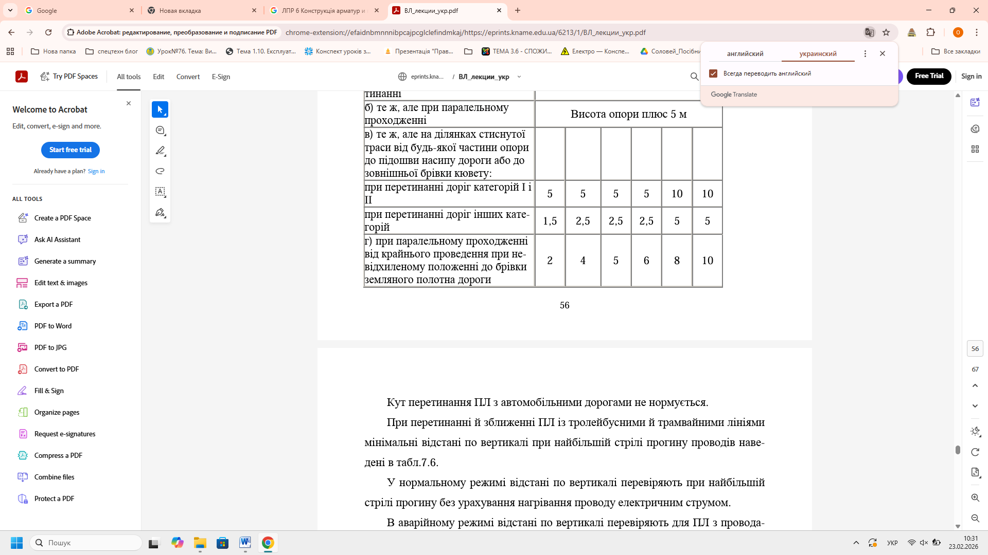Open Chrome bookmarks apps grid icon
The height and width of the screenshot is (555, 988).
click(x=10, y=51)
